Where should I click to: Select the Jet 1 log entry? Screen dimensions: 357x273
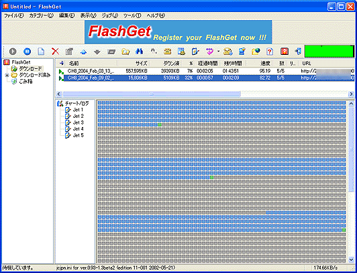click(x=78, y=110)
